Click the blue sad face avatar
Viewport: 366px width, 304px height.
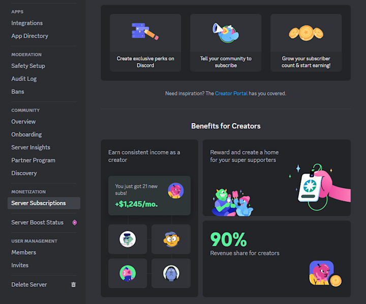coord(171,273)
